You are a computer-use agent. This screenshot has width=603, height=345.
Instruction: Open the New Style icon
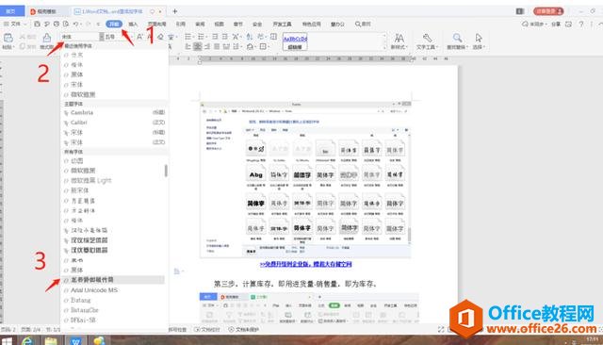click(399, 38)
